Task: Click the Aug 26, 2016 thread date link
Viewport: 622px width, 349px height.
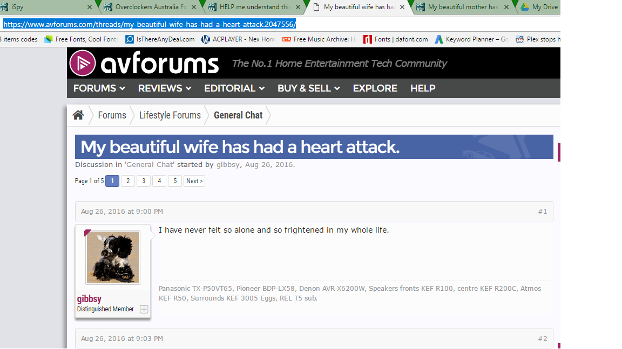Action: click(269, 165)
